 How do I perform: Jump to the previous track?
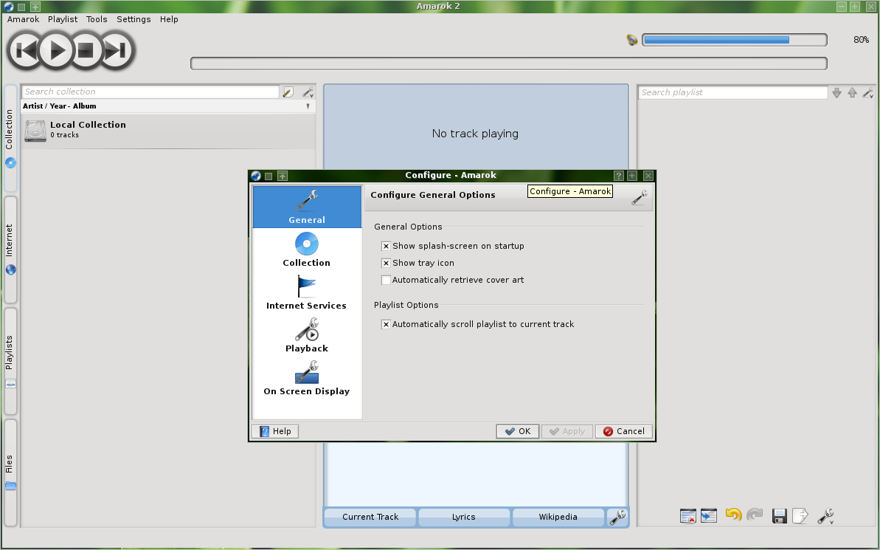[26, 51]
